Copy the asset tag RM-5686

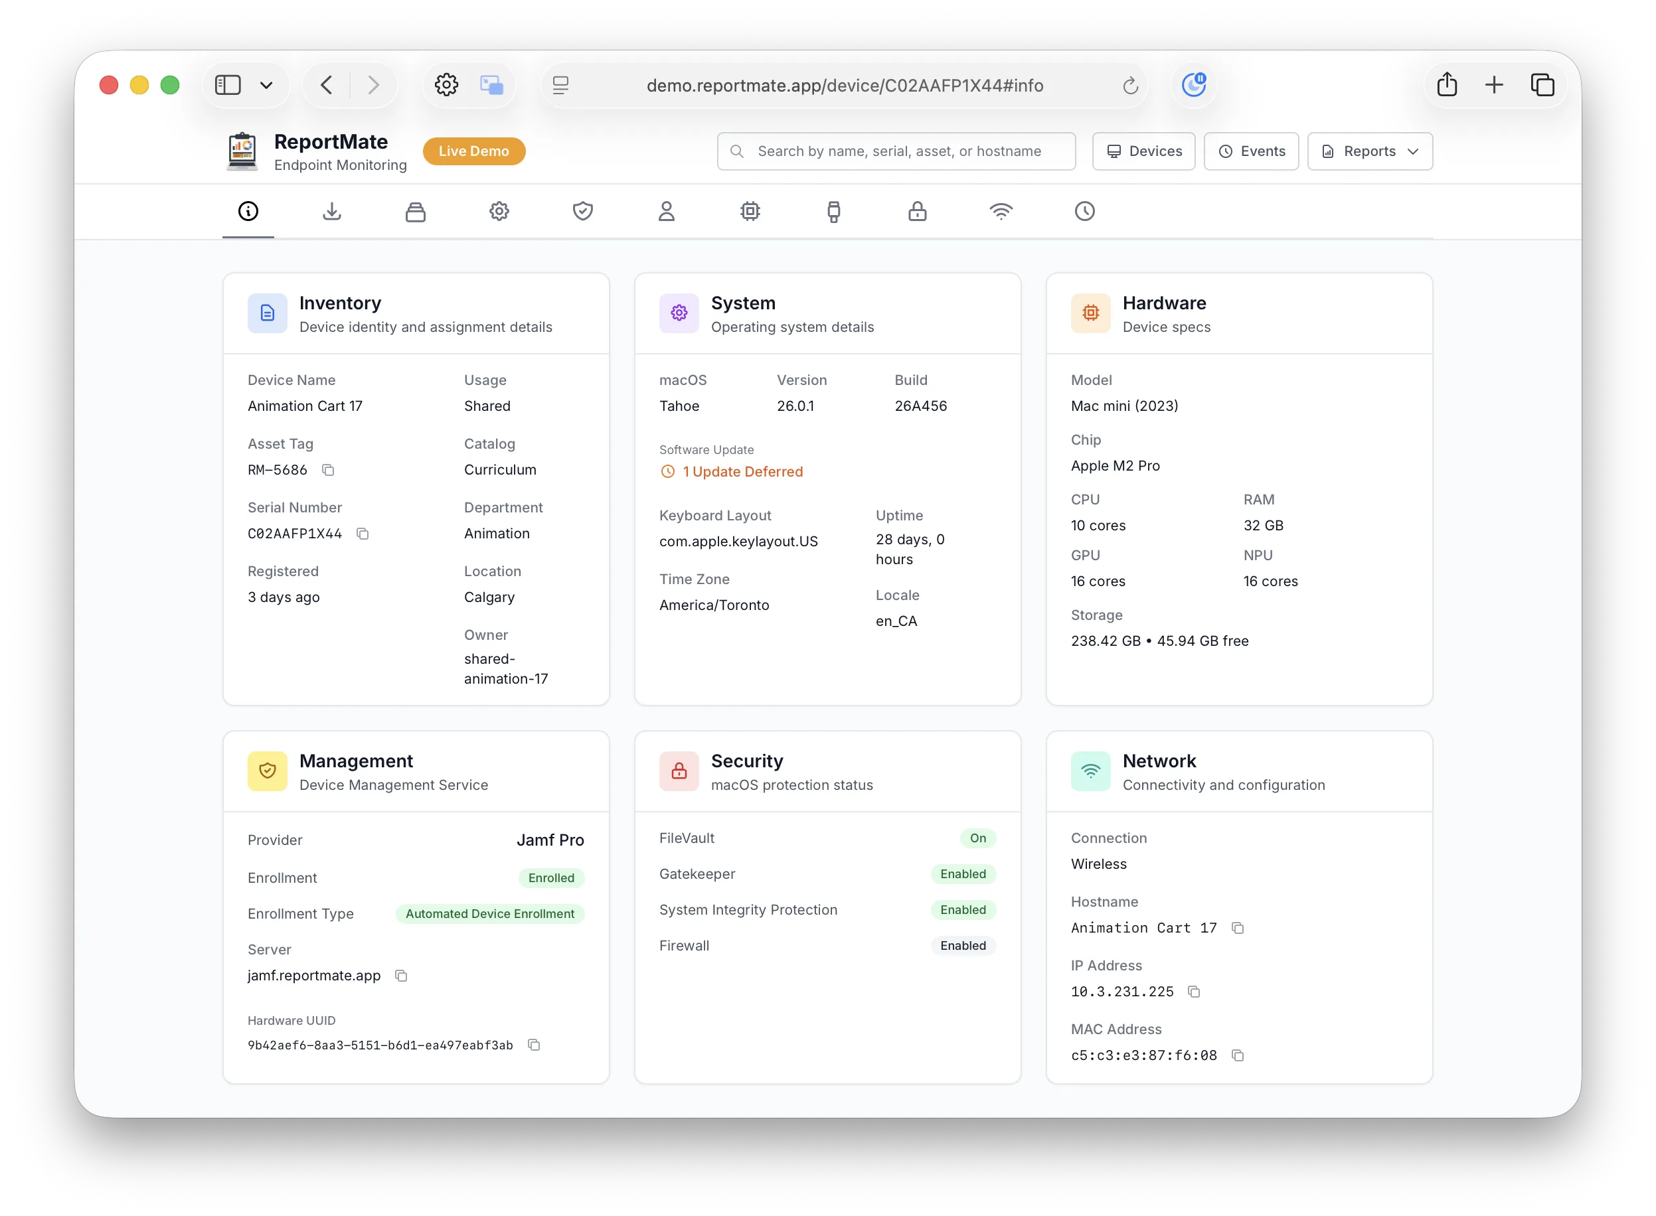point(329,470)
